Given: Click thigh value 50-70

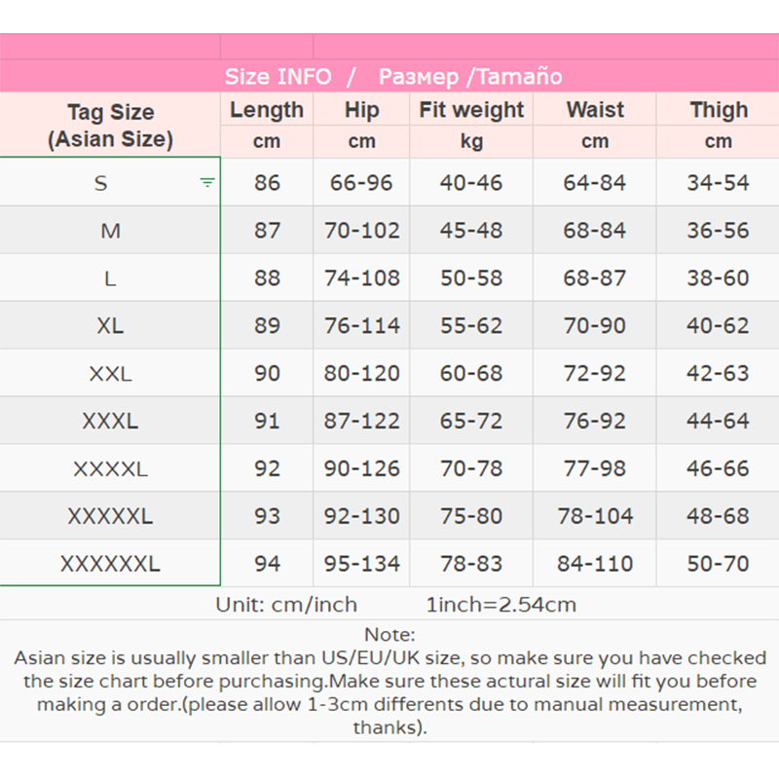Looking at the screenshot, I should tap(719, 564).
